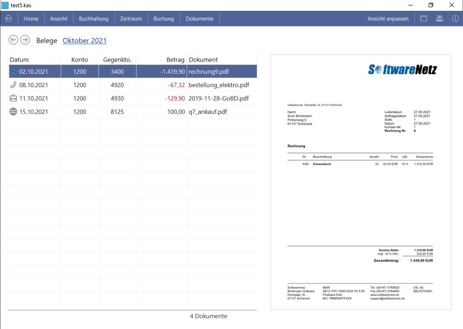Click the Ansicht anpassen button
Screen dimensions: 463x329
[x=388, y=19]
